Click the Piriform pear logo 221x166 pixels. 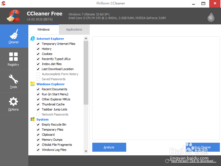click(x=211, y=17)
